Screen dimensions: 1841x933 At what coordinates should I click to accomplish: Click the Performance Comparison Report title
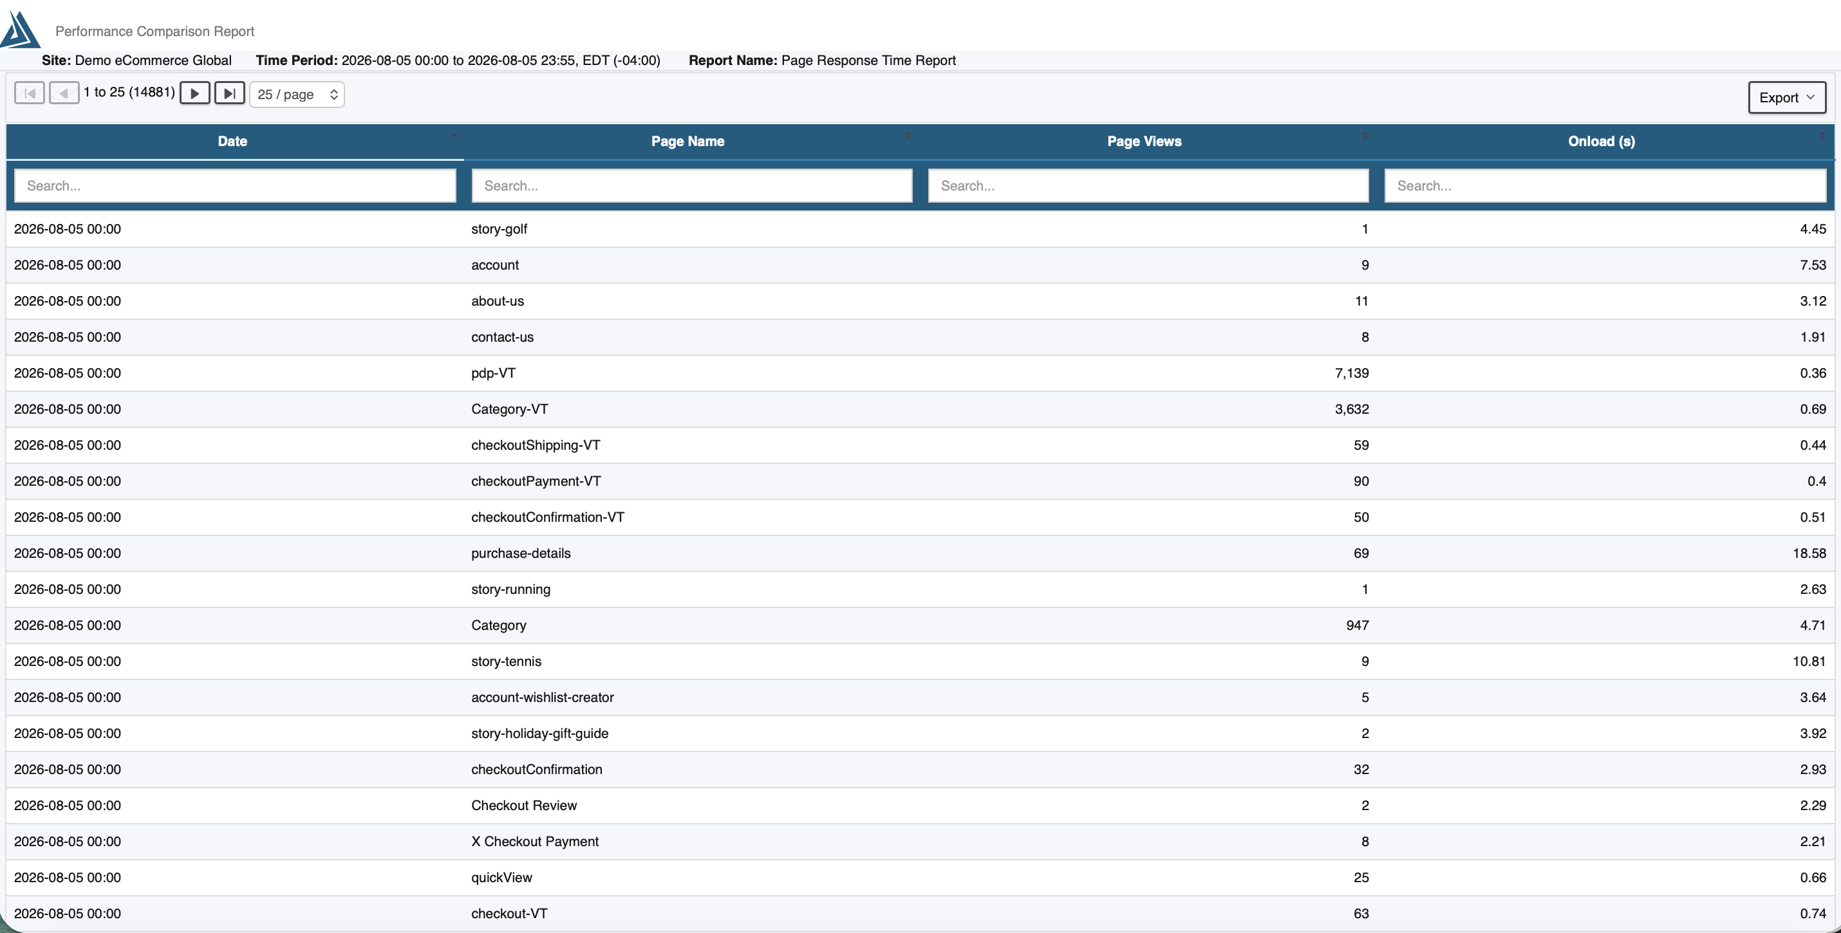(154, 32)
